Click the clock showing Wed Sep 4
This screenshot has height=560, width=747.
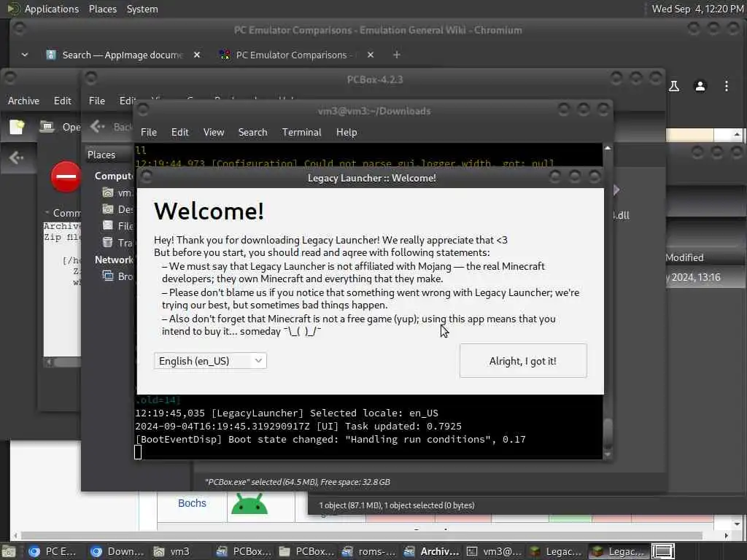click(697, 9)
